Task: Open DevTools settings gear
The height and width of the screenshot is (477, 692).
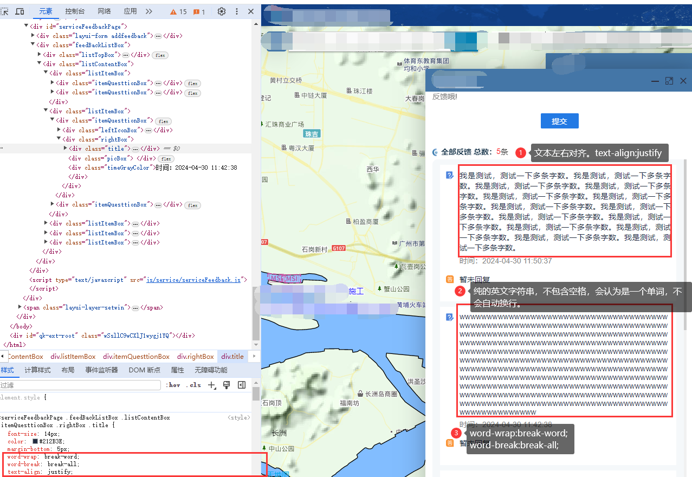Action: pyautogui.click(x=222, y=11)
